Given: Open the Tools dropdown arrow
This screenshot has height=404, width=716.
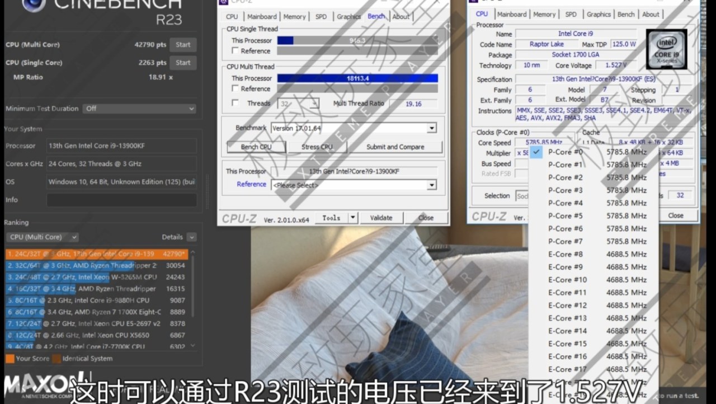Looking at the screenshot, I should [353, 218].
